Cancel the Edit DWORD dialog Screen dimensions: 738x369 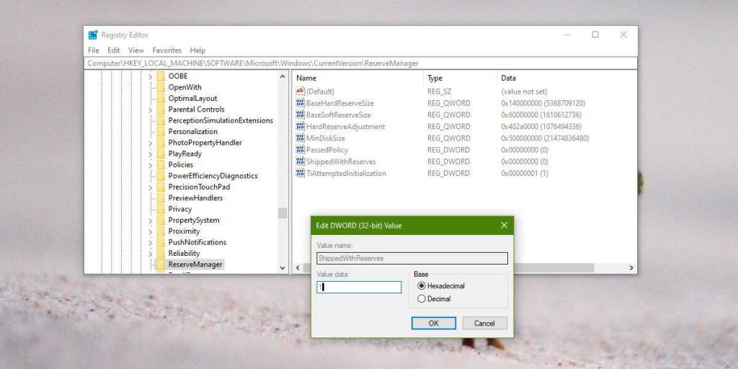point(484,324)
